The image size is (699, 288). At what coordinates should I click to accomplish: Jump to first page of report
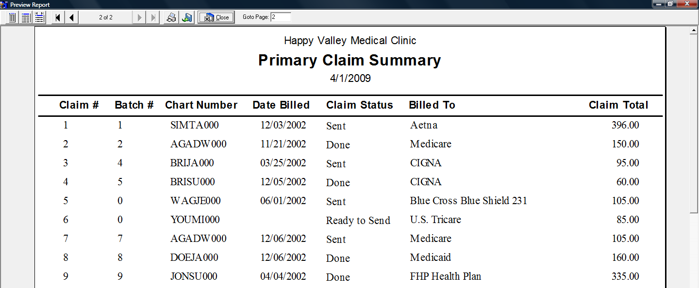[58, 17]
